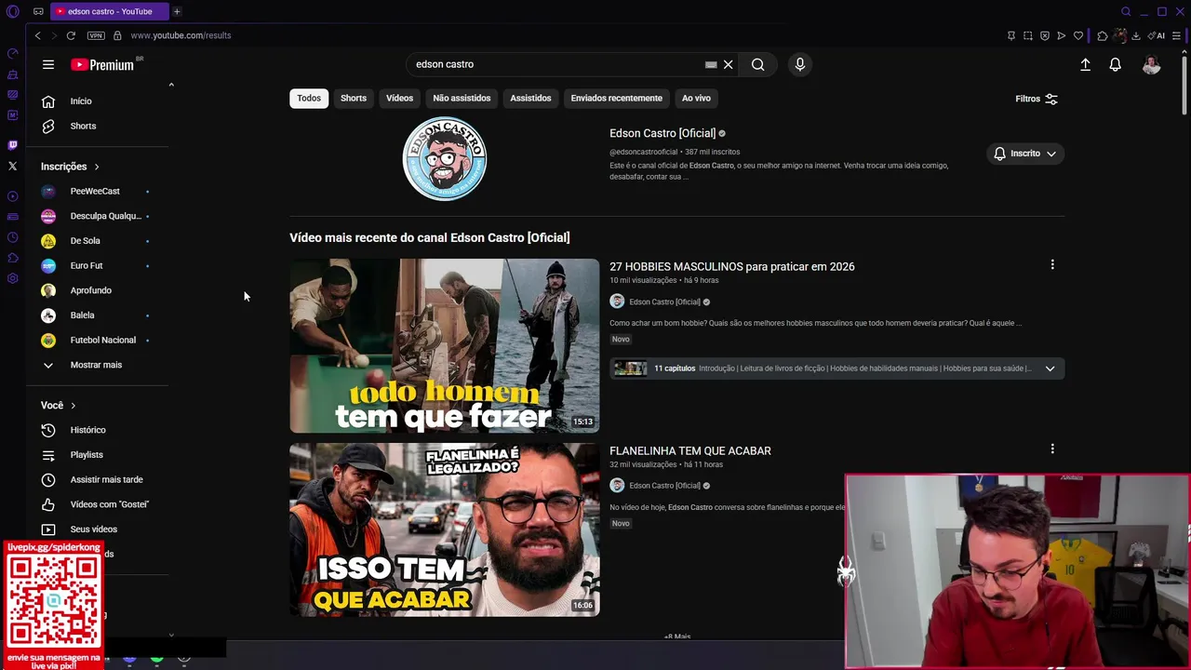Open the notifications bell in the header
Image resolution: width=1191 pixels, height=670 pixels.
[1115, 64]
